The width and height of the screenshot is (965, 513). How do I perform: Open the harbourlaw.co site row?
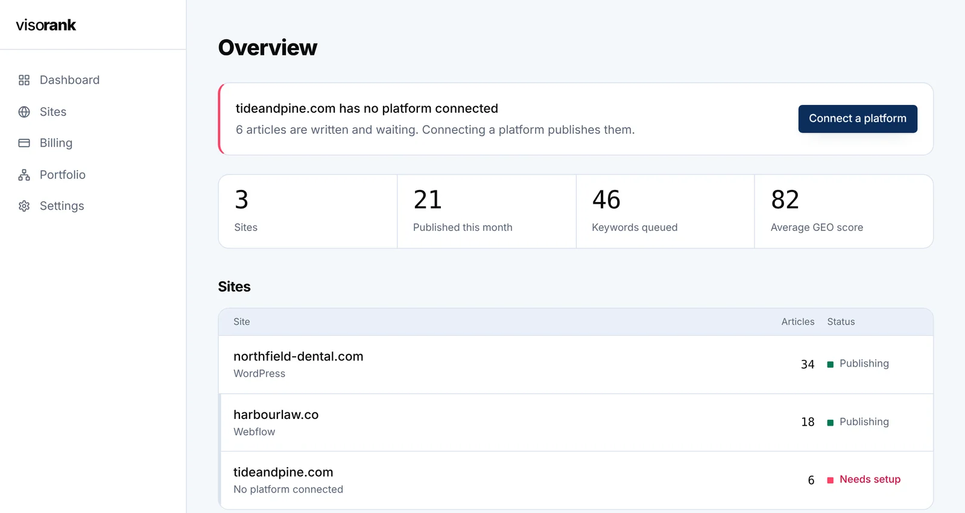click(576, 423)
